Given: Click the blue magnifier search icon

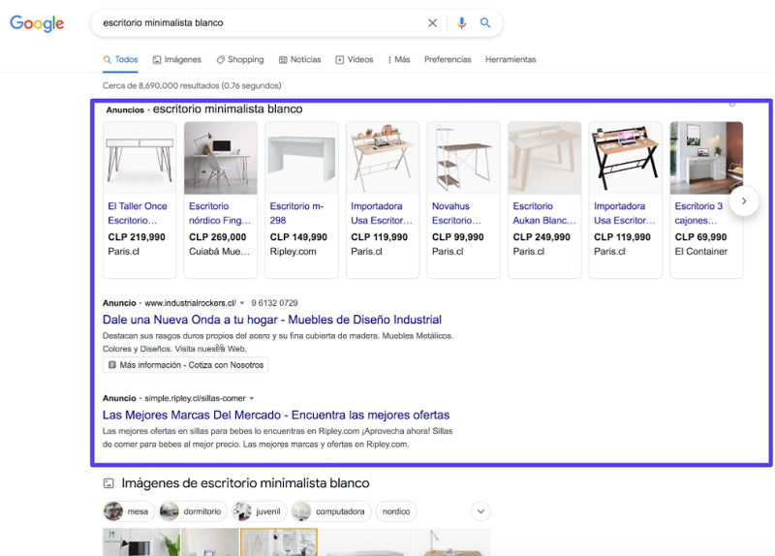Looking at the screenshot, I should pos(485,22).
